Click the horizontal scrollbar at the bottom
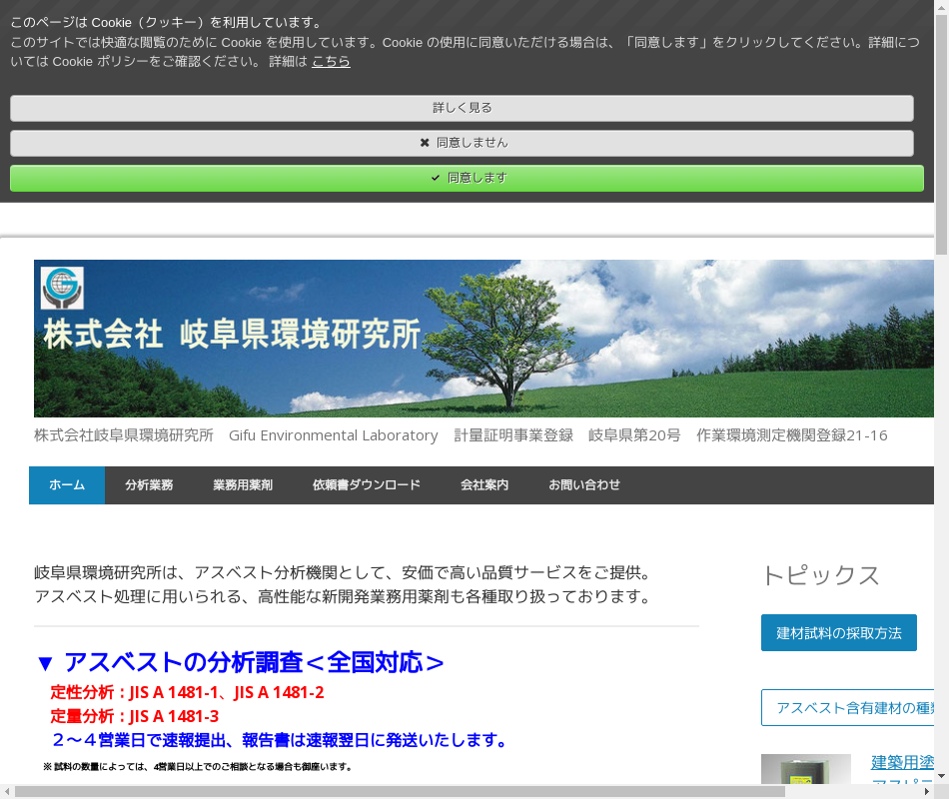Image resolution: width=949 pixels, height=799 pixels. 400,791
